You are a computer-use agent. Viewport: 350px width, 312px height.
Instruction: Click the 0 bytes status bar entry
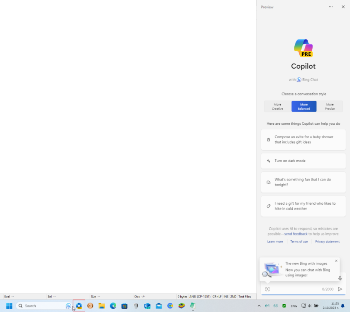182,297
